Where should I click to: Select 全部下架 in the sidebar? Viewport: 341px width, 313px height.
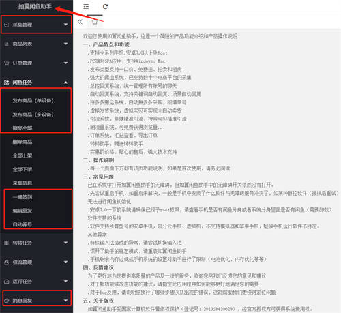click(x=23, y=169)
